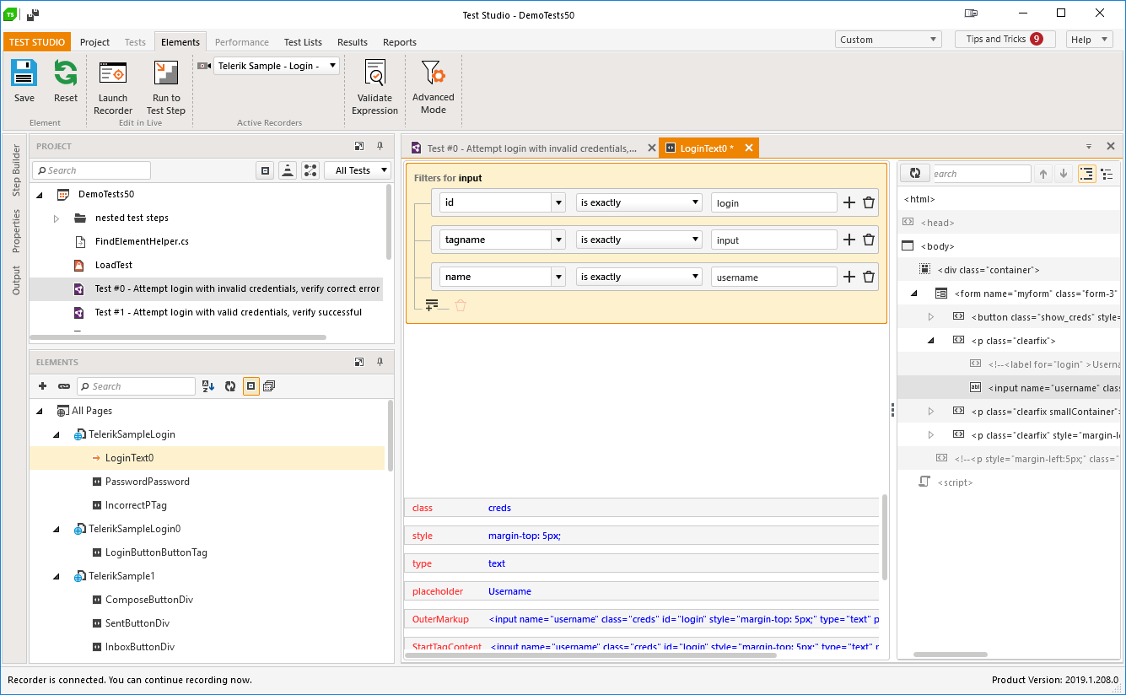This screenshot has width=1126, height=695.
Task: Open Tips and Tricks button
Action: click(1005, 39)
